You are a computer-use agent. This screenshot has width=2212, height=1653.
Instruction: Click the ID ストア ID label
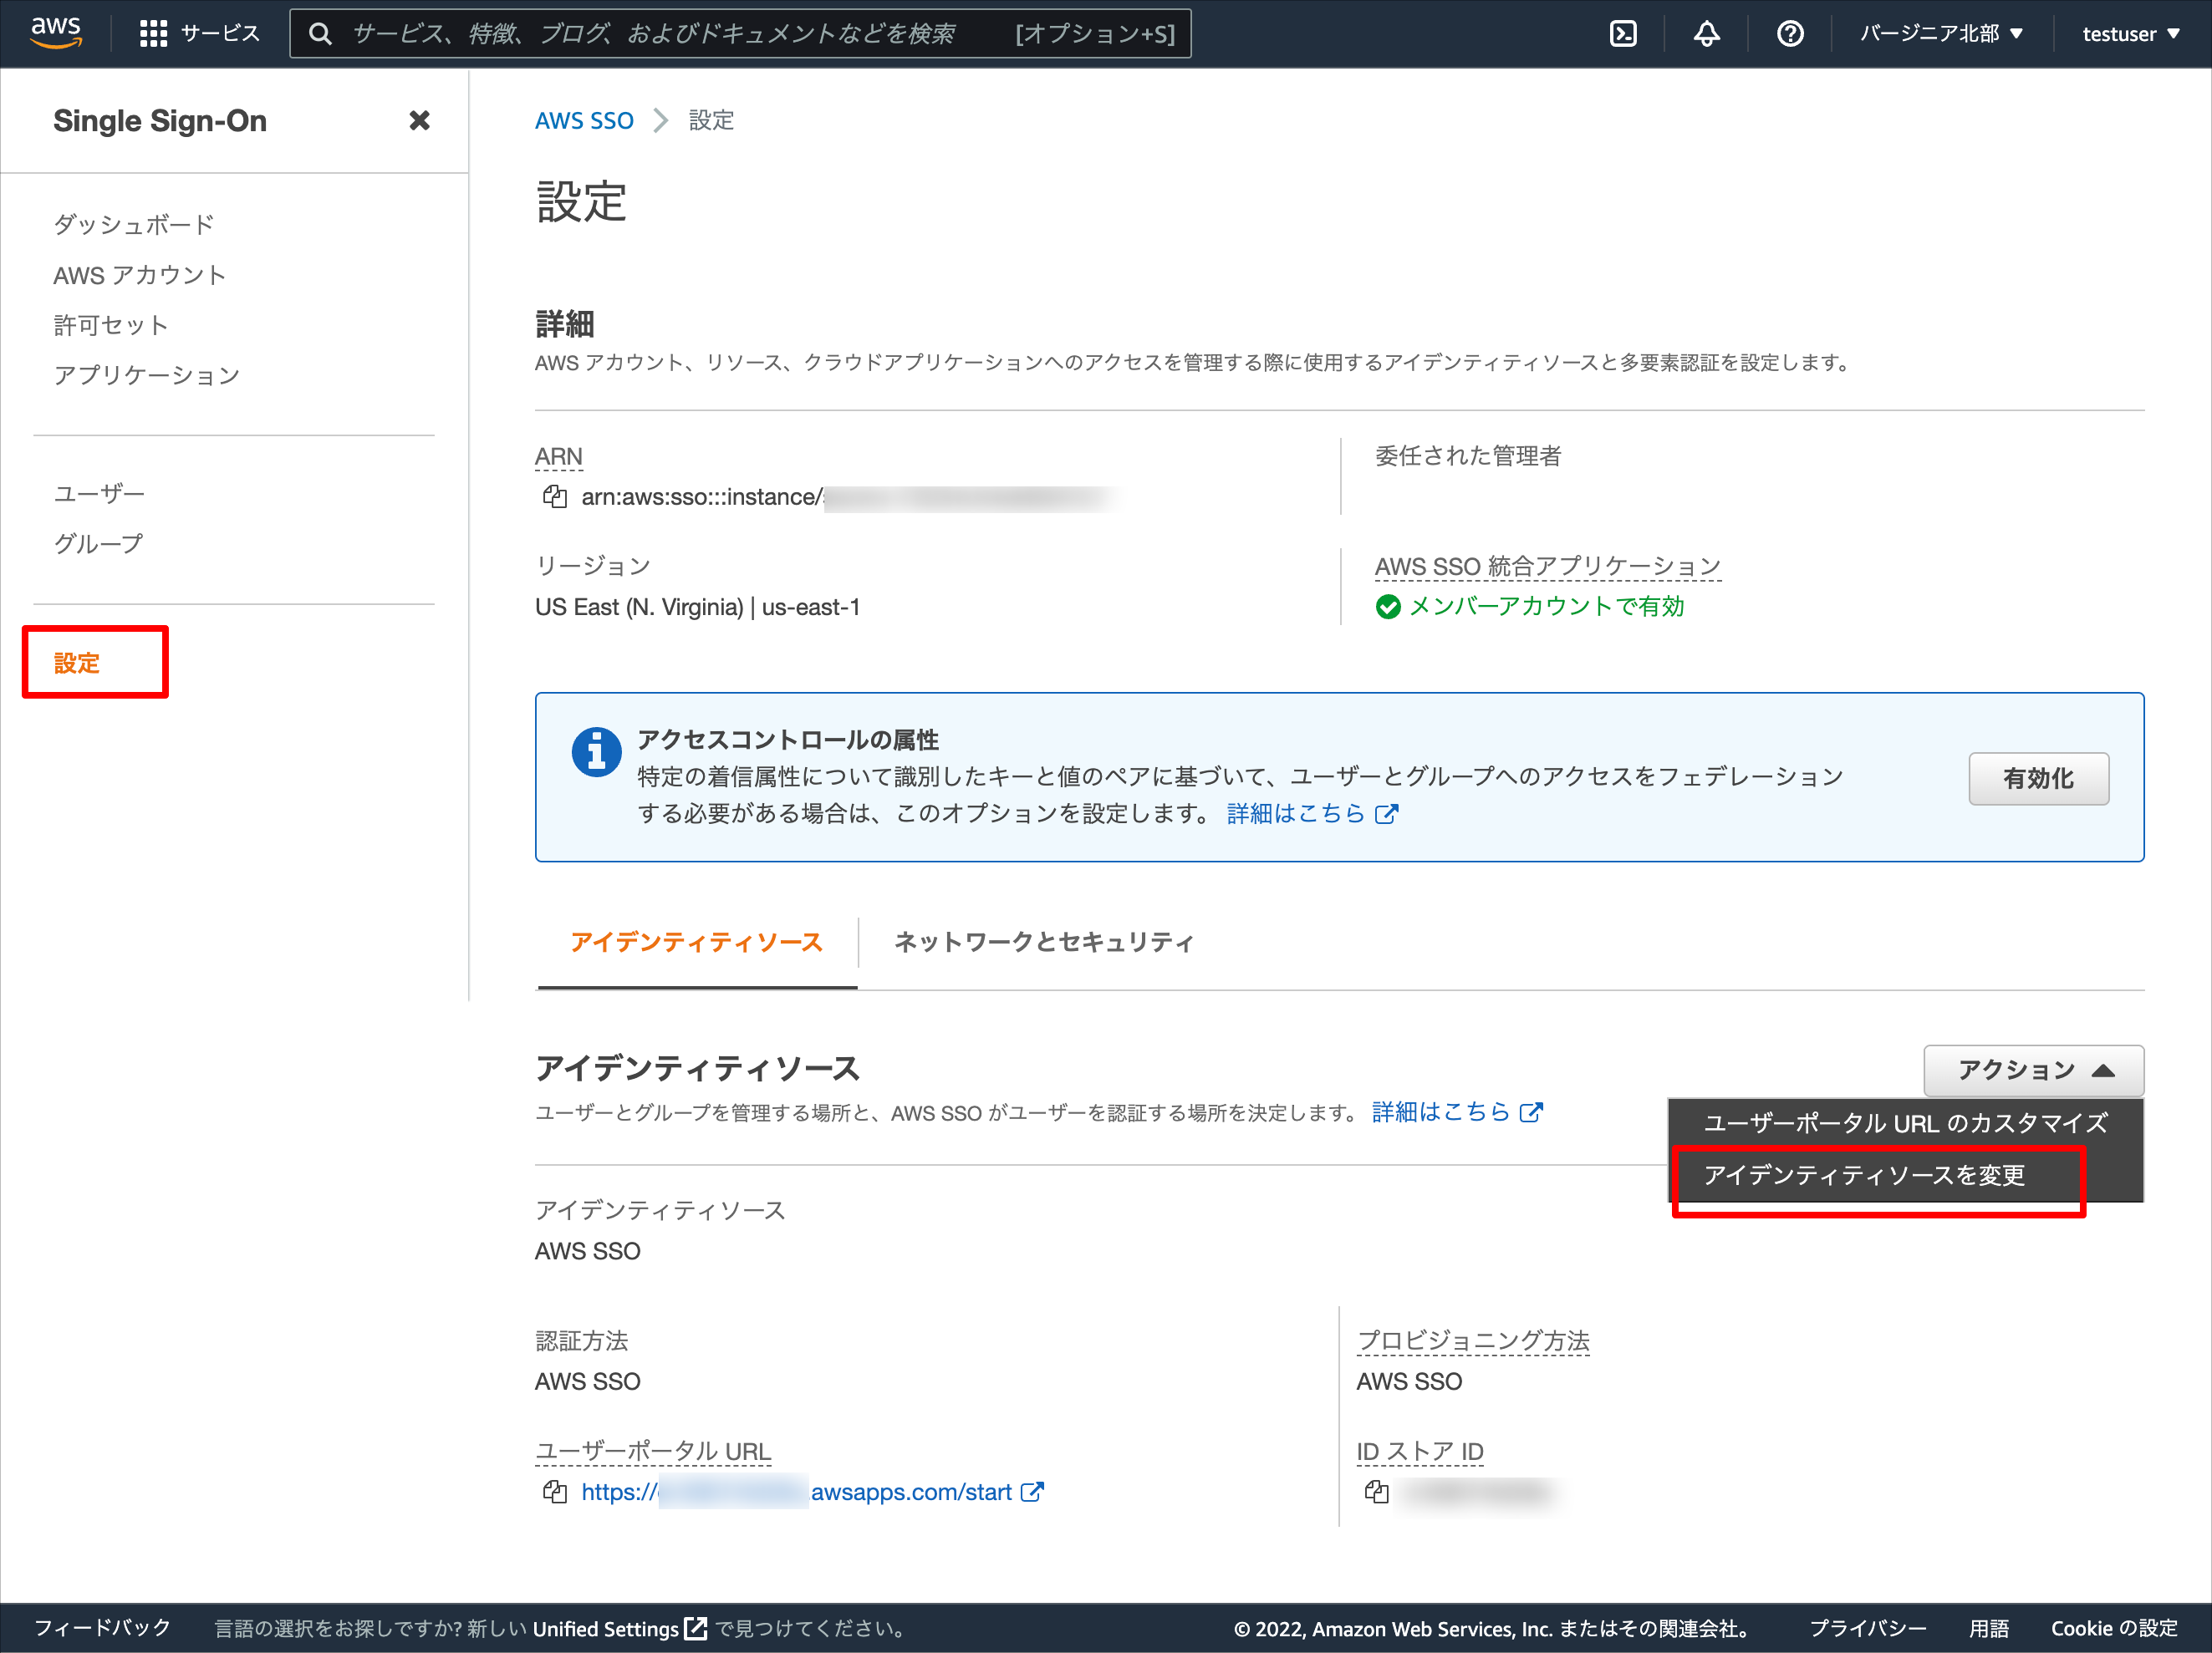tap(1420, 1451)
